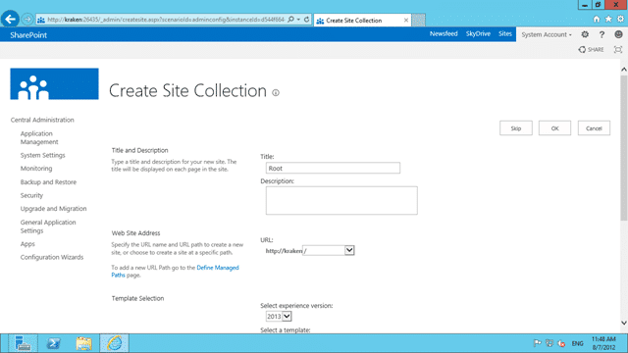Open SharePoint help question mark
The image size is (628, 353).
coord(602,34)
